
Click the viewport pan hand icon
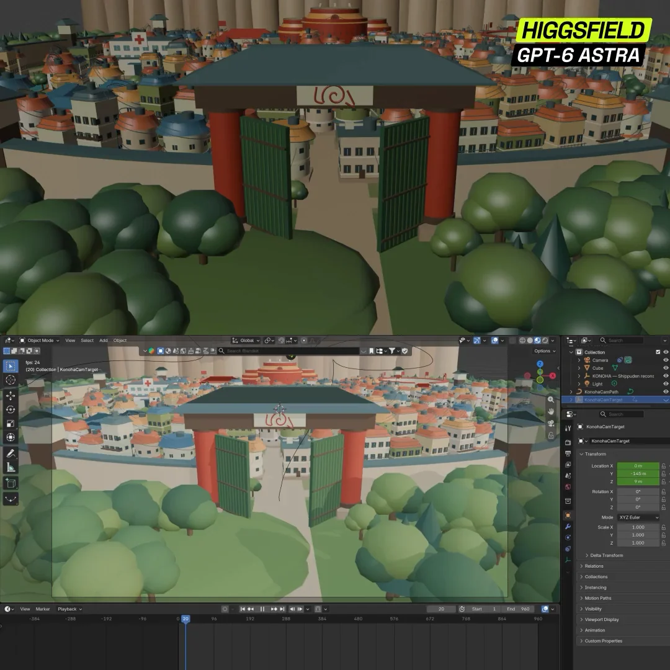click(x=551, y=411)
